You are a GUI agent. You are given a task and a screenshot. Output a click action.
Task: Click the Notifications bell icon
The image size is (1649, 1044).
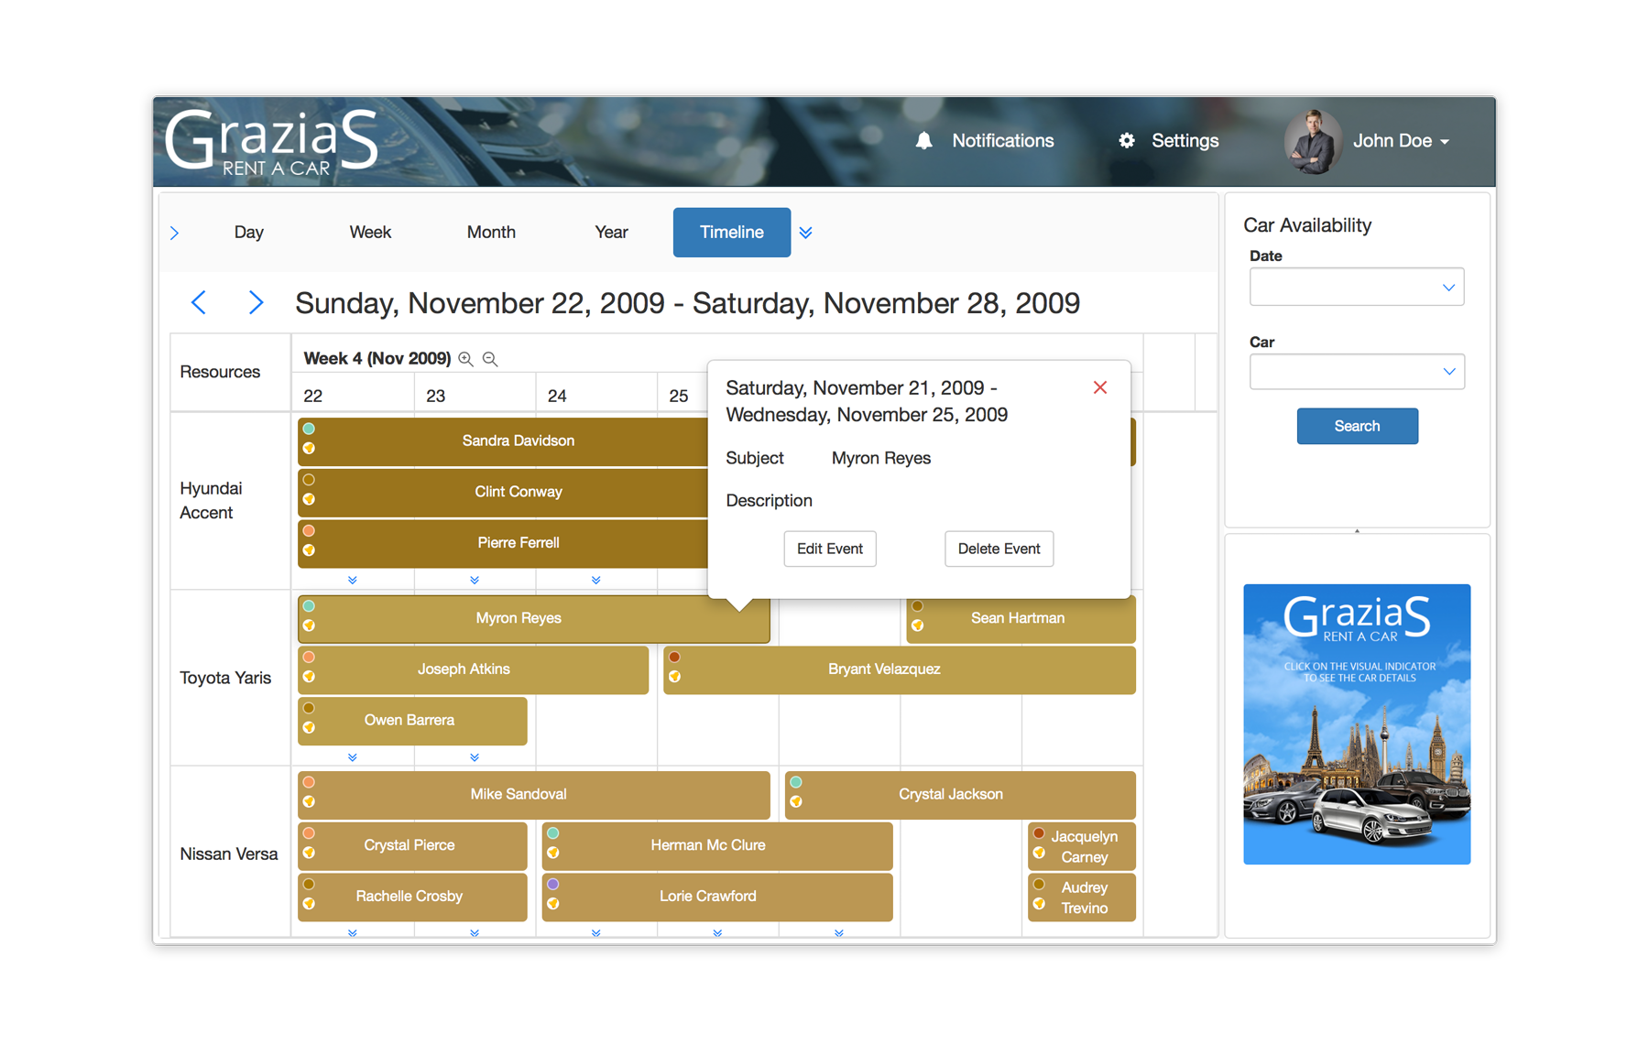[923, 141]
